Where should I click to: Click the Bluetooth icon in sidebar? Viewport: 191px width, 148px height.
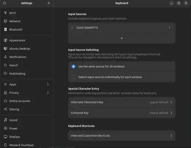click(5, 30)
